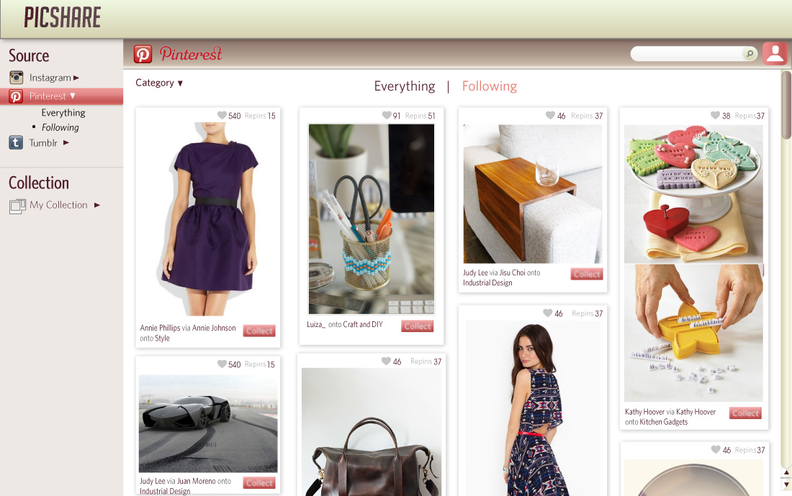Click the scrollbar up arrow
Viewport: 792px width, 496px height.
(786, 472)
